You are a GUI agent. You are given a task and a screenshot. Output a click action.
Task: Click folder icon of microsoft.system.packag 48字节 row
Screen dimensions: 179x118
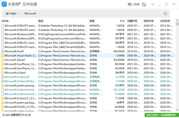click(x=2, y=102)
